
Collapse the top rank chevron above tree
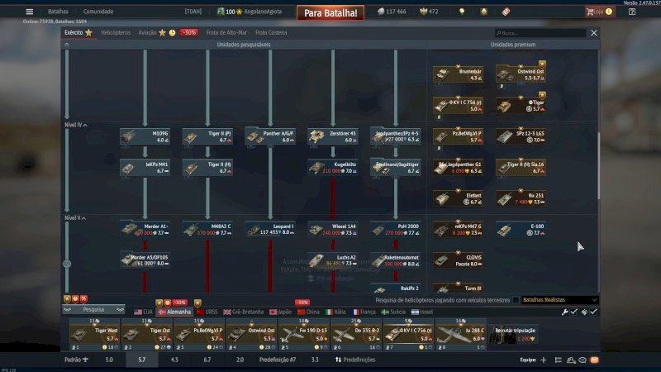pyautogui.click(x=67, y=45)
